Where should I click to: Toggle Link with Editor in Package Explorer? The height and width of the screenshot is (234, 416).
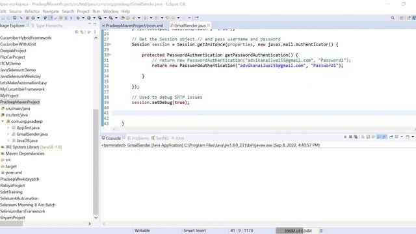click(x=83, y=32)
